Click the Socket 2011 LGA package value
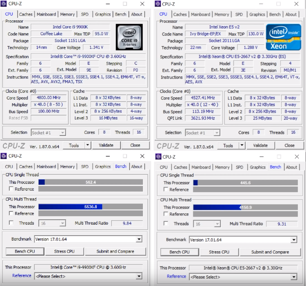 224,41
